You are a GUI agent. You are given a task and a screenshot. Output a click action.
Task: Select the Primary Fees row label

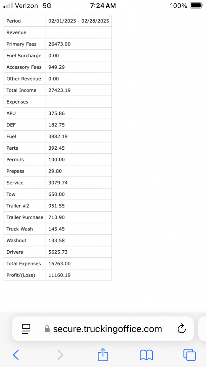(21, 44)
